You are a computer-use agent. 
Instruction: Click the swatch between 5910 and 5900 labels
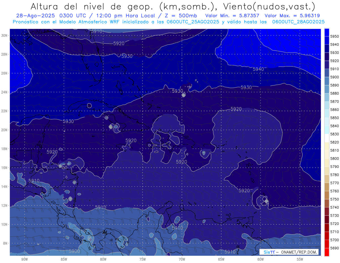click(327, 73)
